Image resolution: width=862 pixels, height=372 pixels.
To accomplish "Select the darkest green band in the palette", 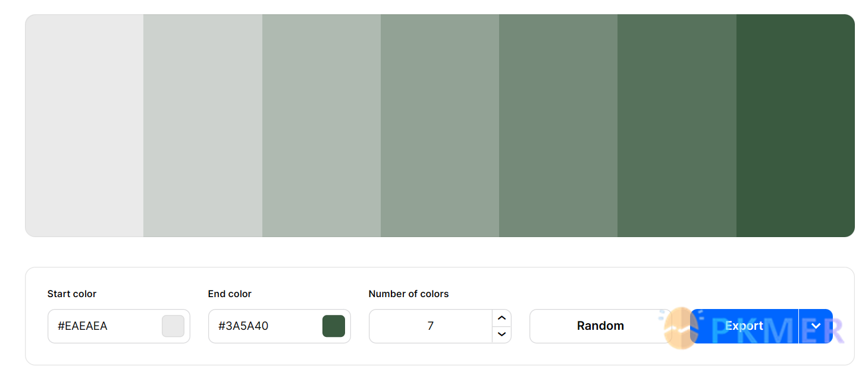I will [x=795, y=125].
